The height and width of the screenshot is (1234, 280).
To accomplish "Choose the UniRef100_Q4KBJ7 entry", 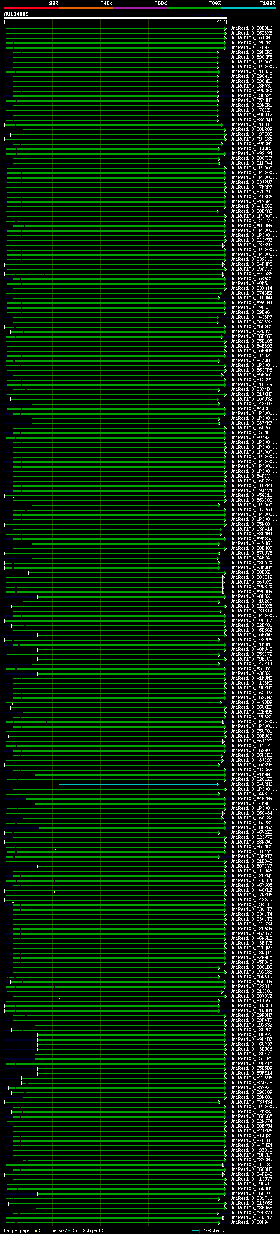I will tap(251, 794).
